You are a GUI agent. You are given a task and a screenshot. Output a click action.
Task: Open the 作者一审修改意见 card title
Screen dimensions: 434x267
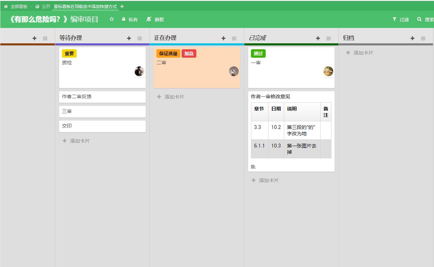(x=271, y=96)
